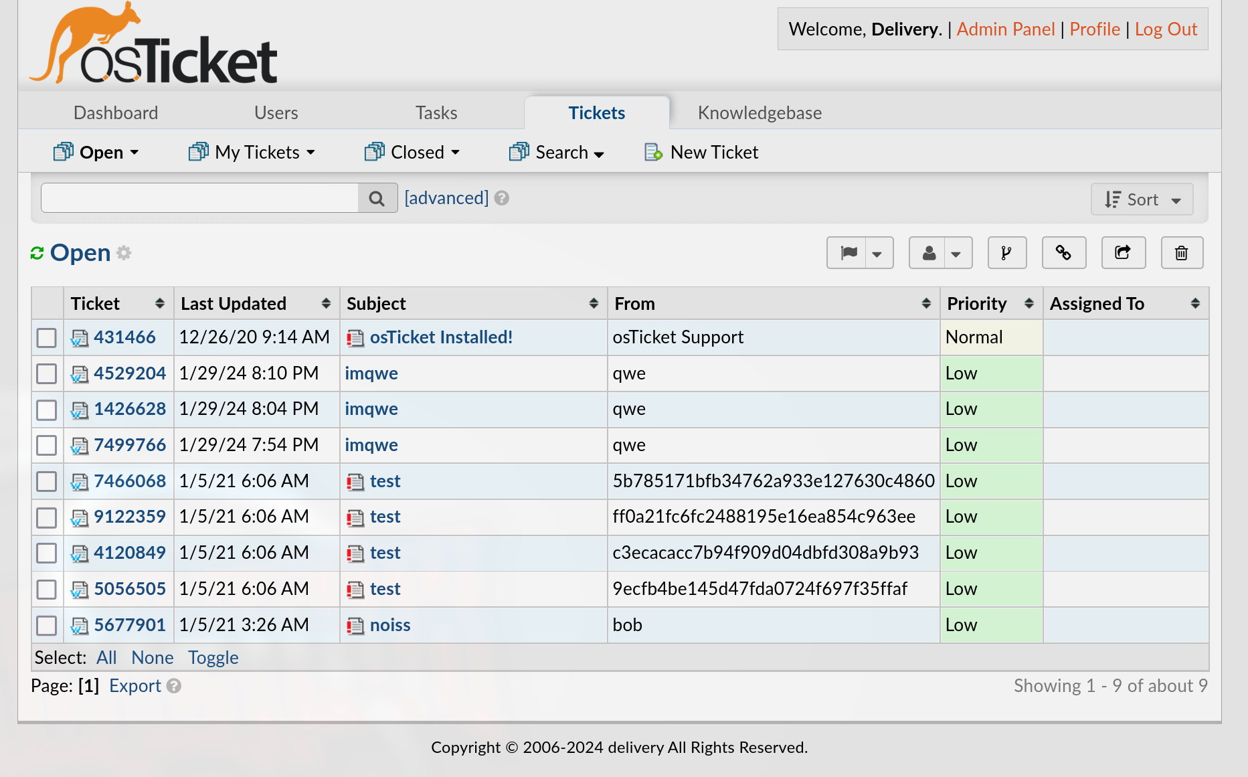Click ticket icon beside 9122359
1248x777 pixels.
(x=80, y=518)
